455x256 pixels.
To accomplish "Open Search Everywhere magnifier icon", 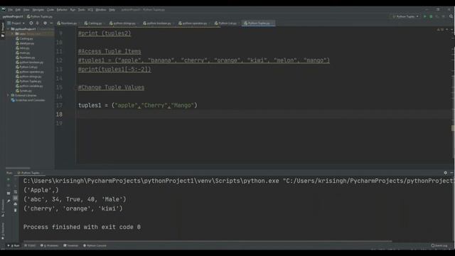I will click(x=451, y=16).
